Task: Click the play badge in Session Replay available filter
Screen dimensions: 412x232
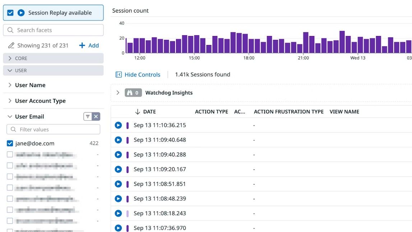Action: pyautogui.click(x=21, y=12)
